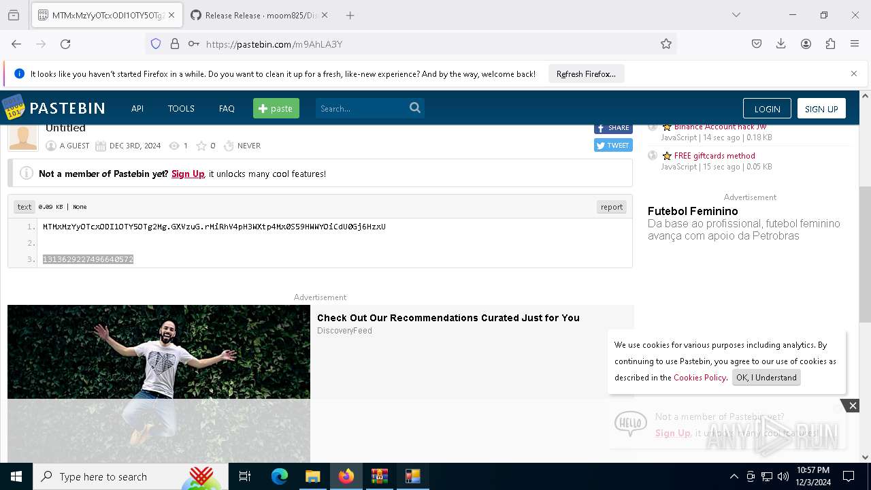871x490 pixels.
Task: Tweet this paste
Action: (613, 145)
